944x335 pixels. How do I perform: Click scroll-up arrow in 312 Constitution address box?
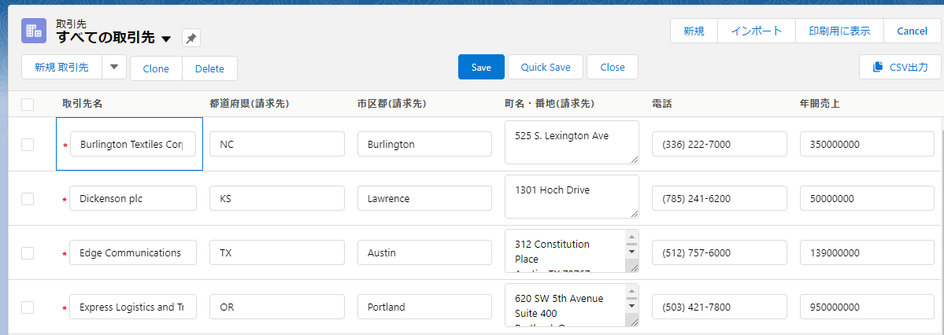click(x=631, y=235)
